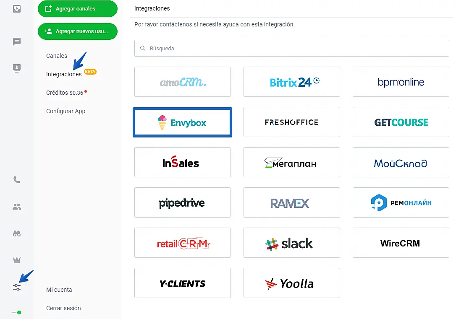Open Canales menu item
This screenshot has width=456, height=319.
tap(57, 56)
